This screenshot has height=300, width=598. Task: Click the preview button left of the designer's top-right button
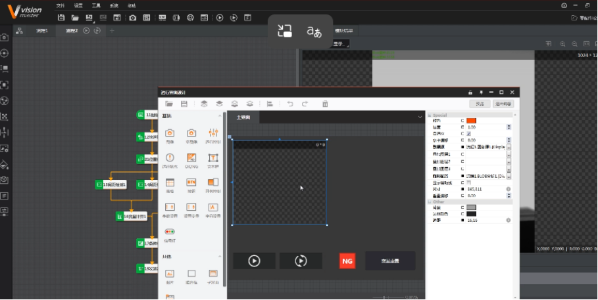click(480, 104)
